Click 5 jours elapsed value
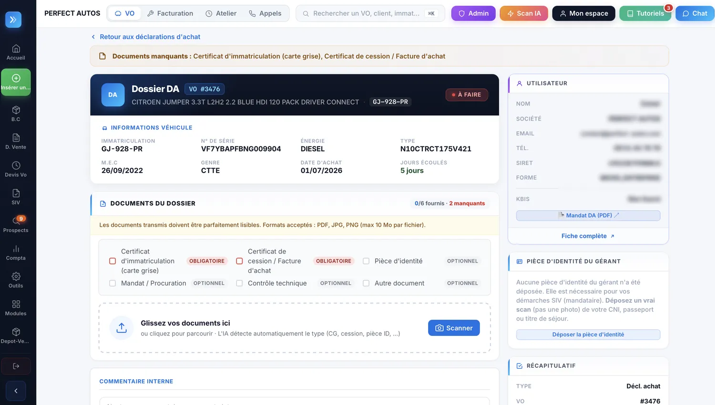This screenshot has height=405, width=715. pyautogui.click(x=412, y=171)
